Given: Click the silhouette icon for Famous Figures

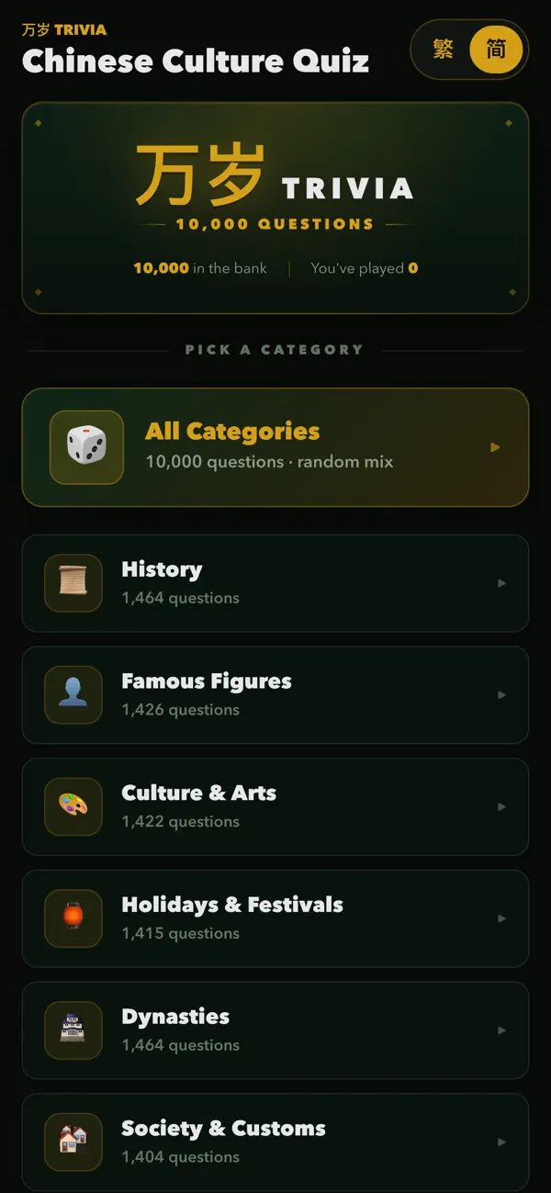Looking at the screenshot, I should pos(73,695).
